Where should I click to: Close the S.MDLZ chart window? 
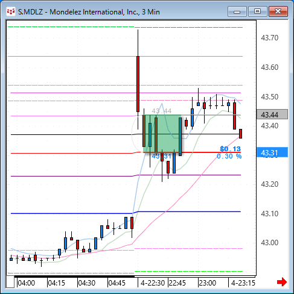point(278,11)
